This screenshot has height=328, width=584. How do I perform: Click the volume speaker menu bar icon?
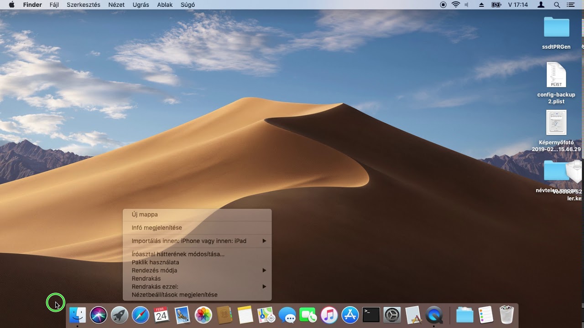coord(467,5)
